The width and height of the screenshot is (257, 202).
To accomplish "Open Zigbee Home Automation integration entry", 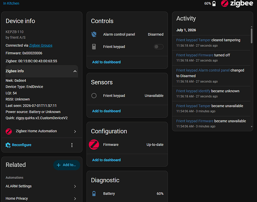I will (x=42, y=131).
